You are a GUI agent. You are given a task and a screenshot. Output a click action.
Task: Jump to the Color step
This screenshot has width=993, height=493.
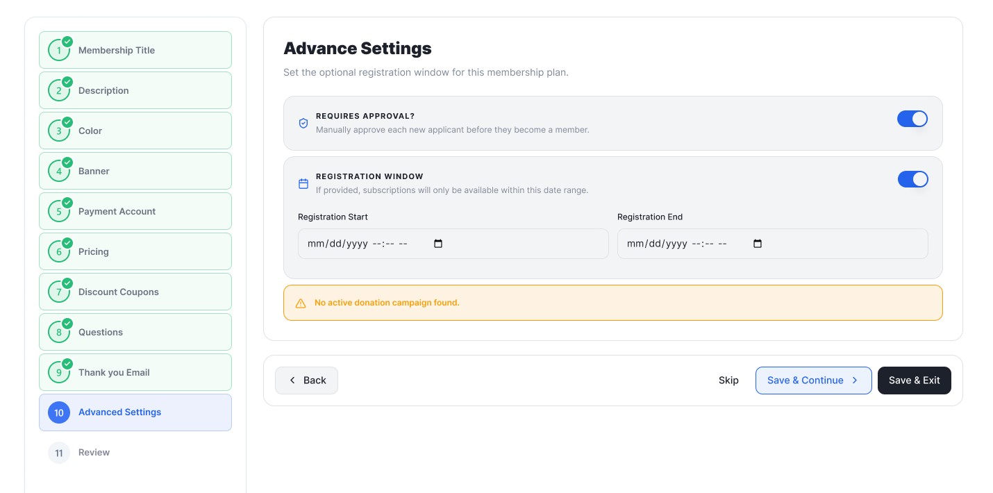tap(135, 131)
